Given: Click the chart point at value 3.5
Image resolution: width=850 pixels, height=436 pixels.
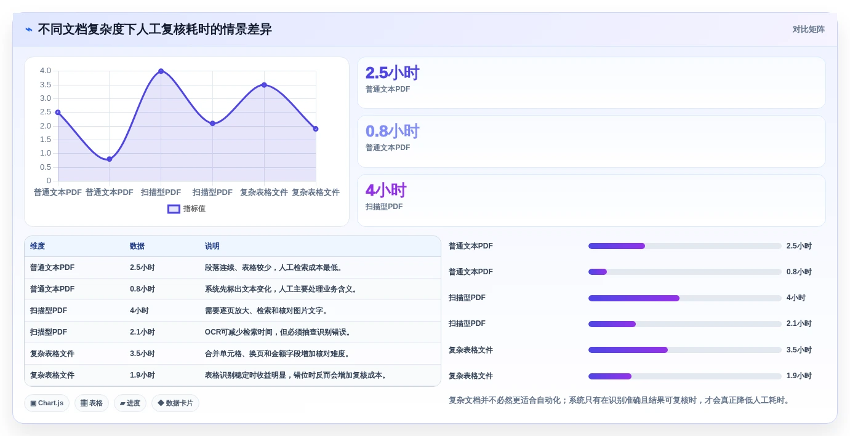Looking at the screenshot, I should (264, 85).
